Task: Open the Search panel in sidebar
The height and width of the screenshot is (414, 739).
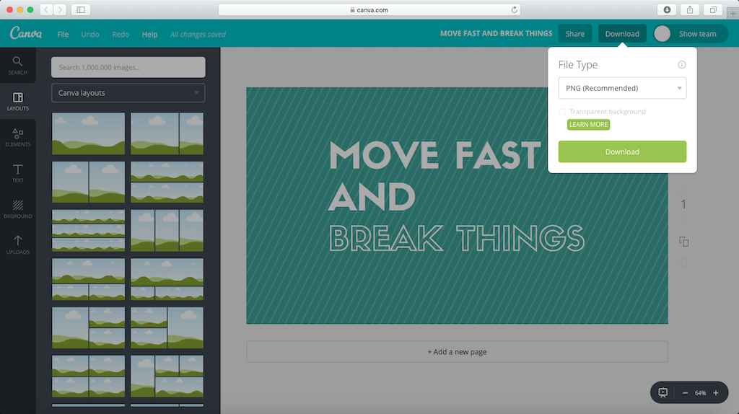Action: coord(17,66)
